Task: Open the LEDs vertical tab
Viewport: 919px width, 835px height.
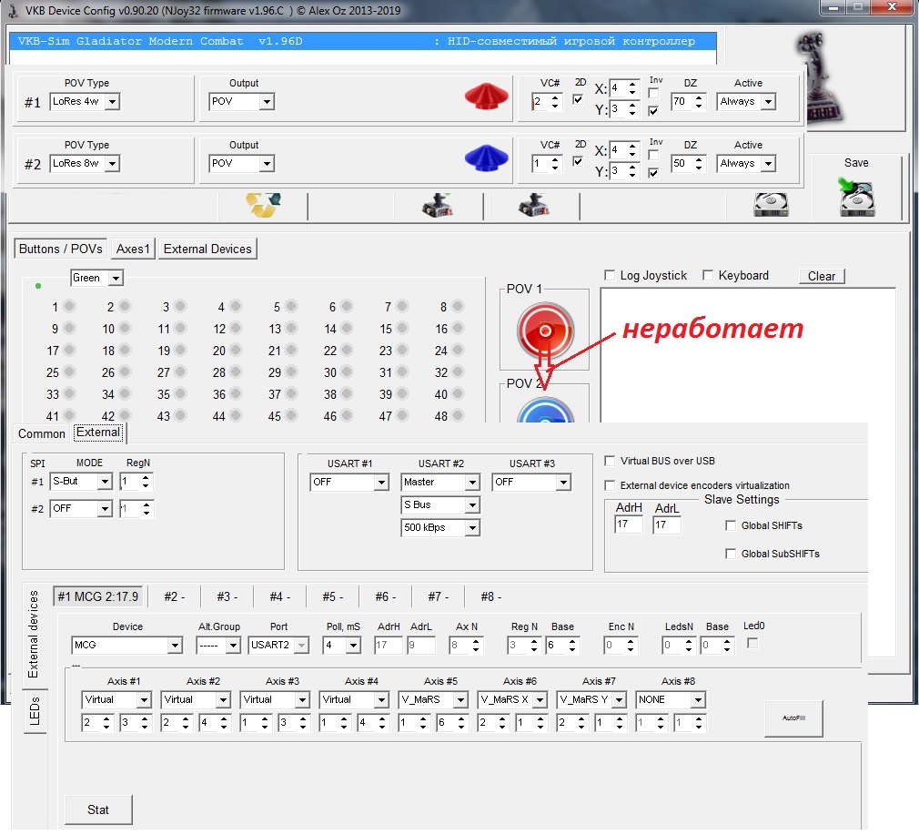Action: click(x=35, y=710)
